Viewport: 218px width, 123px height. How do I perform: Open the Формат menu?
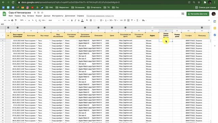pyautogui.click(x=39, y=16)
